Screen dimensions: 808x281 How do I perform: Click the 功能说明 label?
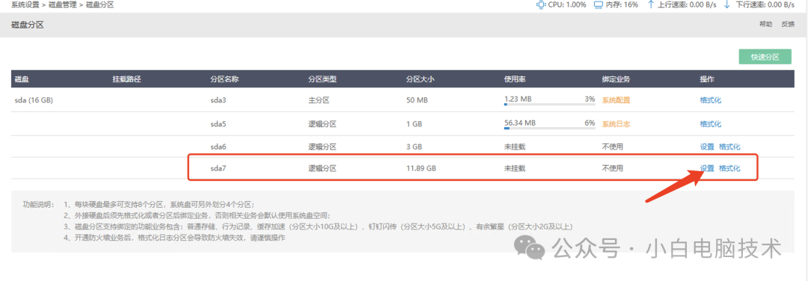point(38,204)
